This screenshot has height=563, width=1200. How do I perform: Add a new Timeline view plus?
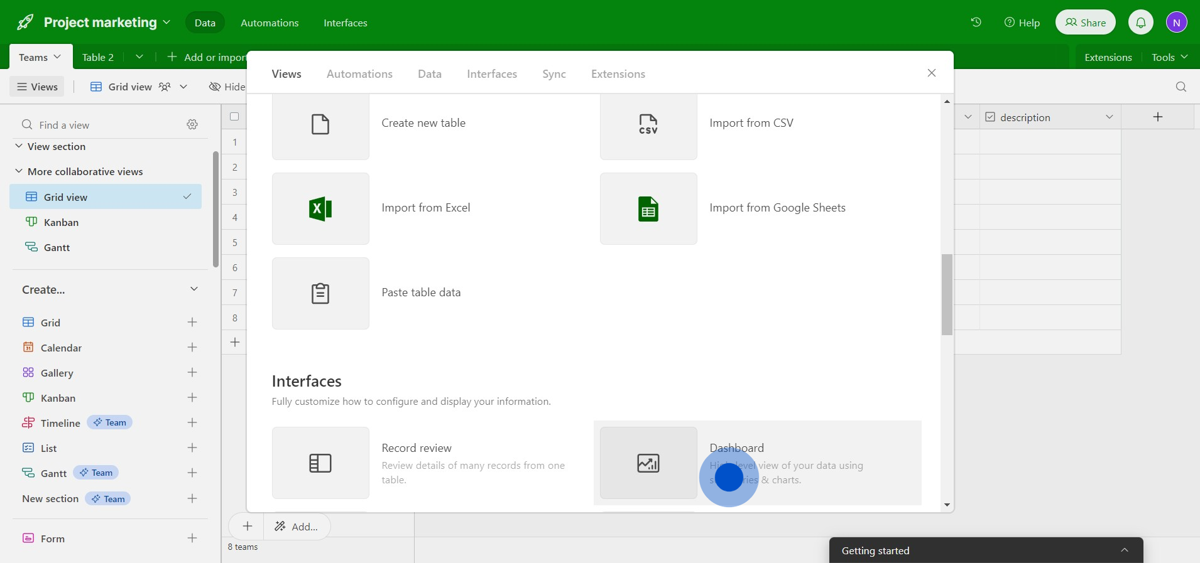[192, 422]
